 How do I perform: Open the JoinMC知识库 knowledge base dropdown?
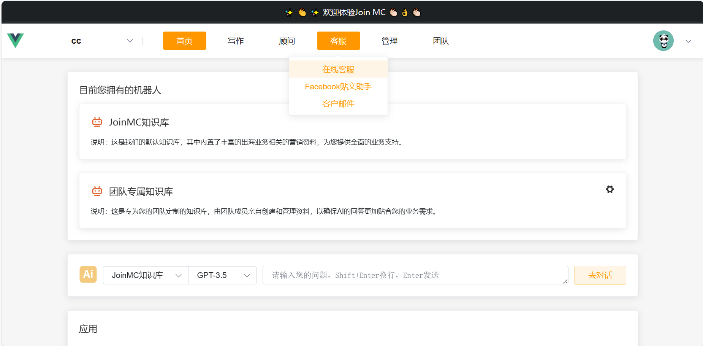click(x=146, y=275)
